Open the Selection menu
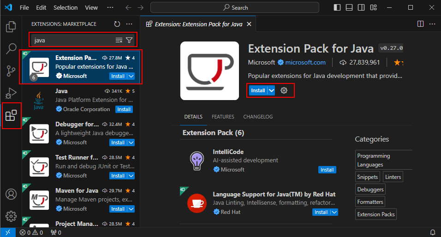 66,7
